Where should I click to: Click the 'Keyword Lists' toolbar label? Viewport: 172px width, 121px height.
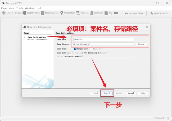coord(137,14)
